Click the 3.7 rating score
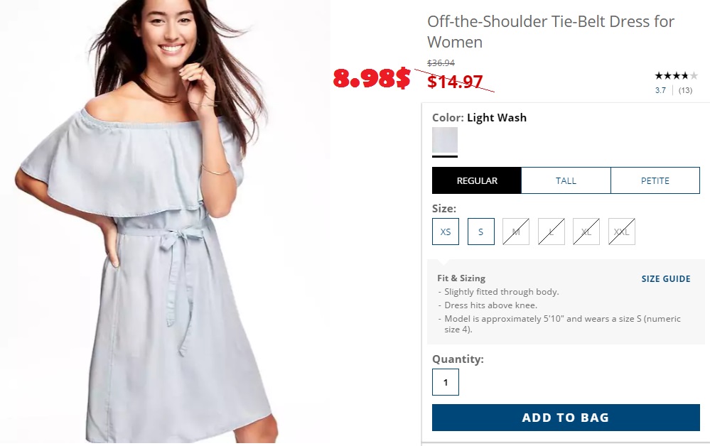The height and width of the screenshot is (446, 710). click(x=660, y=90)
